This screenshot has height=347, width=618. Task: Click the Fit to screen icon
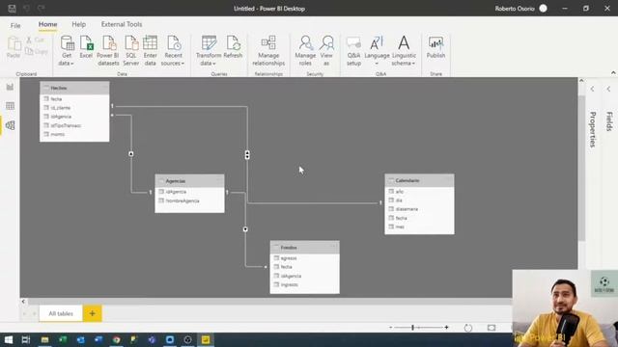[492, 328]
